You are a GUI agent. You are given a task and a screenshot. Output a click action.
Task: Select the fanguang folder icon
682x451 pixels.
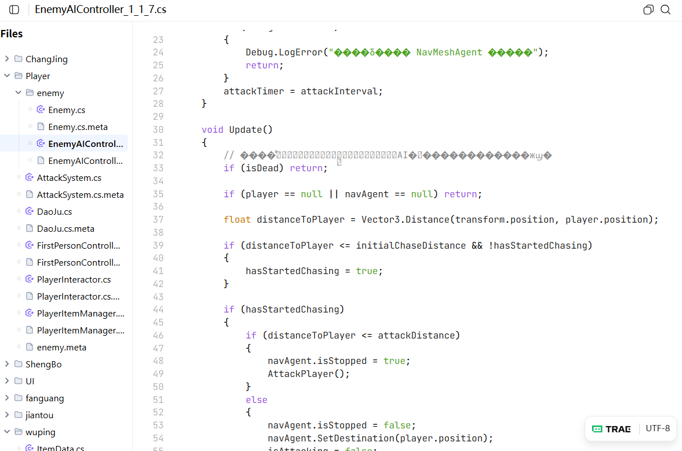pos(19,398)
